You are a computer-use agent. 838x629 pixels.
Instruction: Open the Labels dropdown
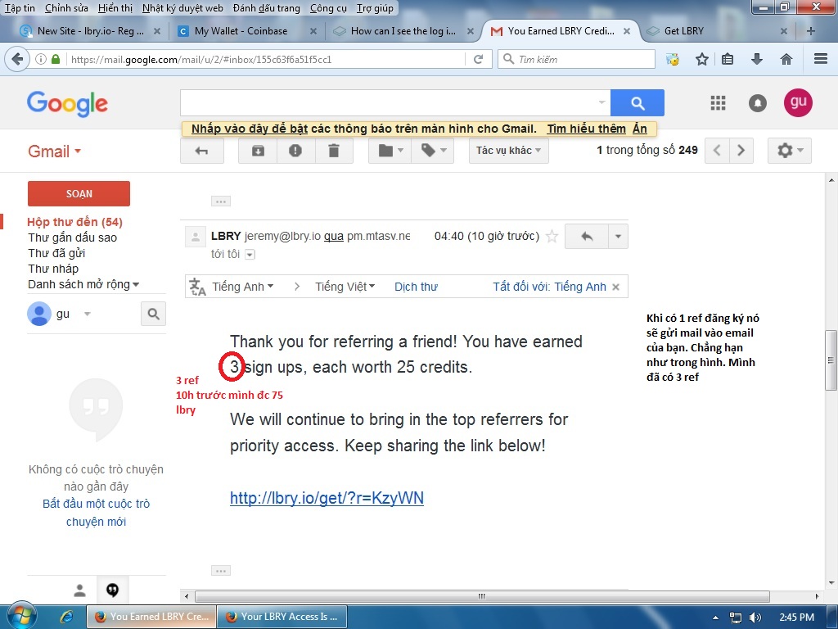coord(432,151)
